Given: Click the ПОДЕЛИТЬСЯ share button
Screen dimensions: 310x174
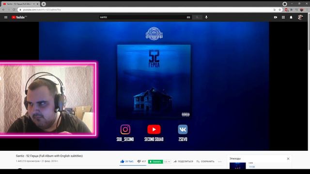Looking at the screenshot, I should coord(183,161).
